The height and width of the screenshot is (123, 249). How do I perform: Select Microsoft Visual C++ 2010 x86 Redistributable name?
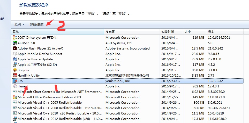click(x=60, y=113)
